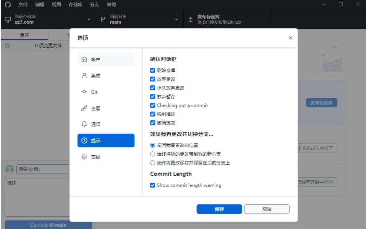Screen dimensions: 366x229
Task: Click the 高级 gear icon
Action: (x=84, y=157)
